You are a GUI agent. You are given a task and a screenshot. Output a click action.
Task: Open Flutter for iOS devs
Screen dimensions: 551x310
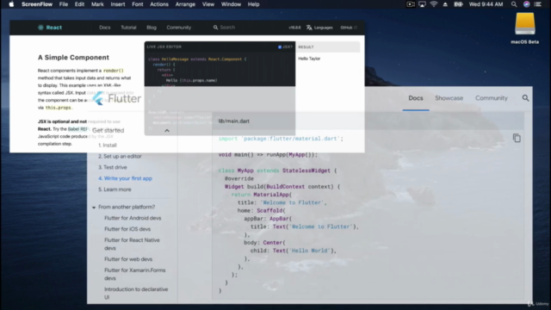click(127, 229)
